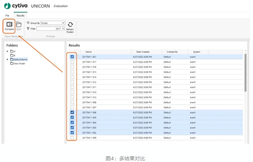Viewport: 253px width, 162px height.
Task: Check result 20170411 007
Action: 72,107
